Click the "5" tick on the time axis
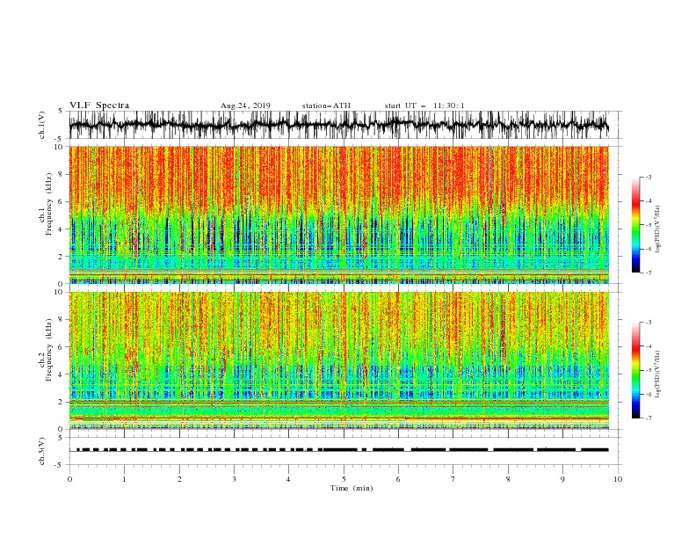This screenshot has width=696, height=538. (344, 479)
